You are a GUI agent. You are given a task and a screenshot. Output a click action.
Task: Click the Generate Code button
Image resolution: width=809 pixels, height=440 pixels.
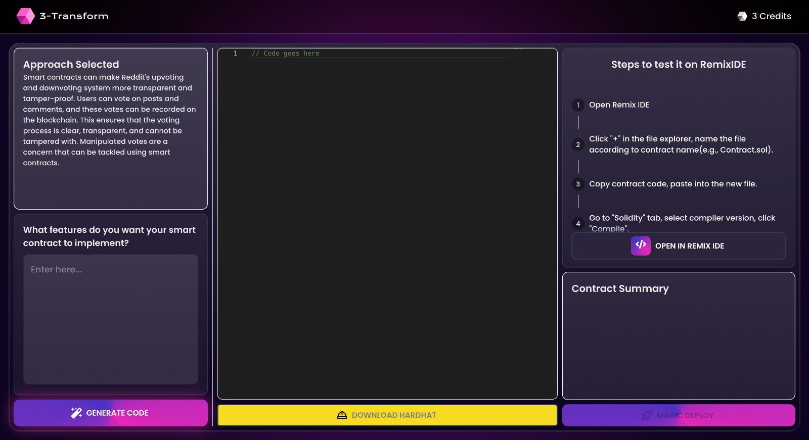pyautogui.click(x=111, y=413)
